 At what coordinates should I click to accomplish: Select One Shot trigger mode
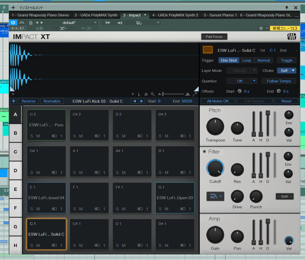pyautogui.click(x=228, y=60)
